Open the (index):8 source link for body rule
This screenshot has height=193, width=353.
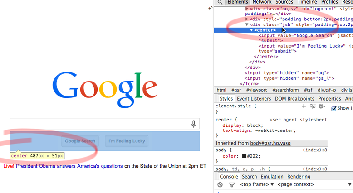[x=315, y=150]
